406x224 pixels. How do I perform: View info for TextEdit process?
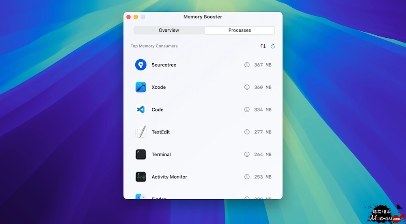(x=247, y=132)
